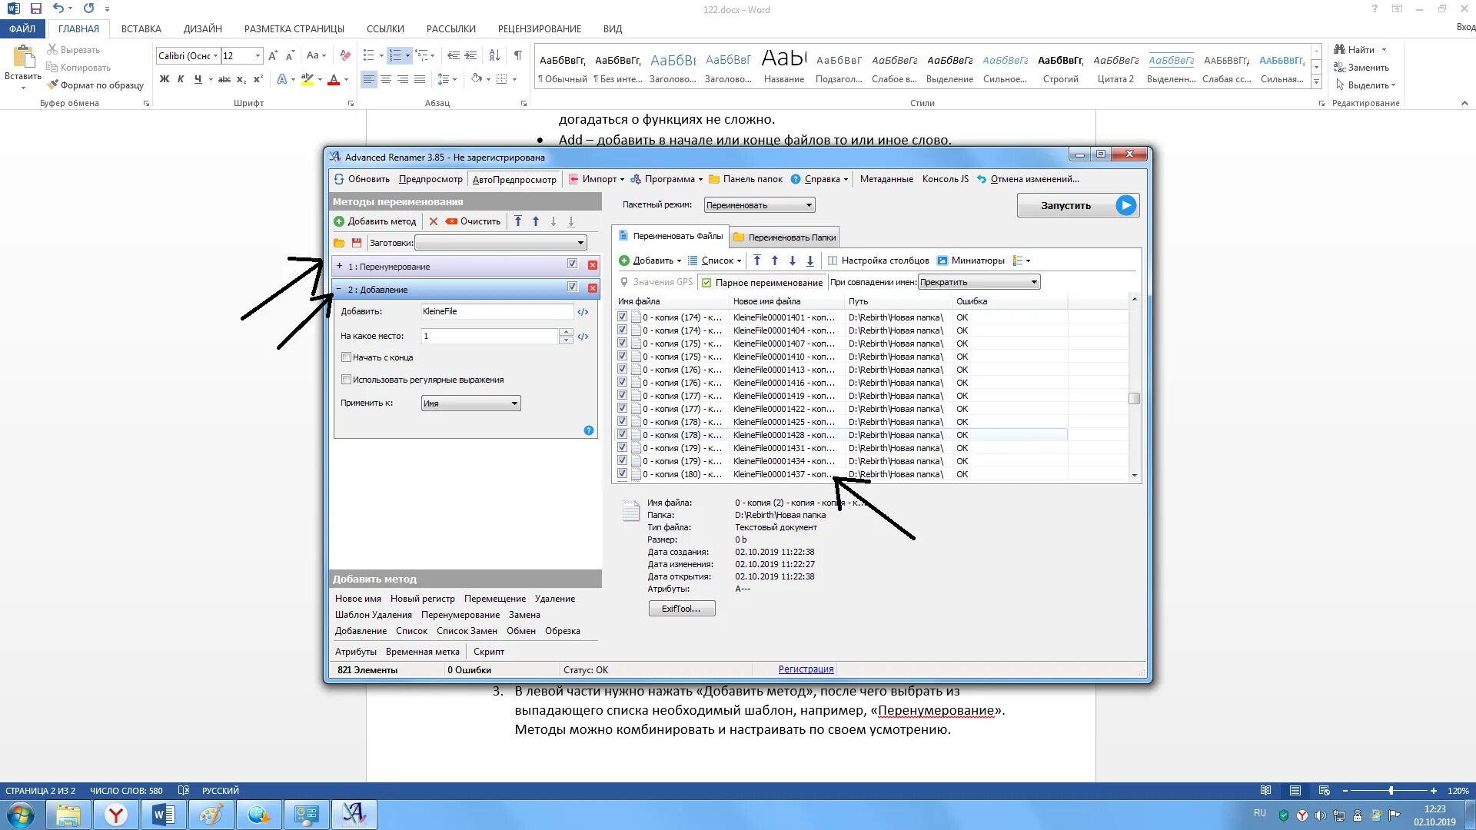Insert tag for Добавить field
This screenshot has width=1476, height=830.
click(583, 312)
